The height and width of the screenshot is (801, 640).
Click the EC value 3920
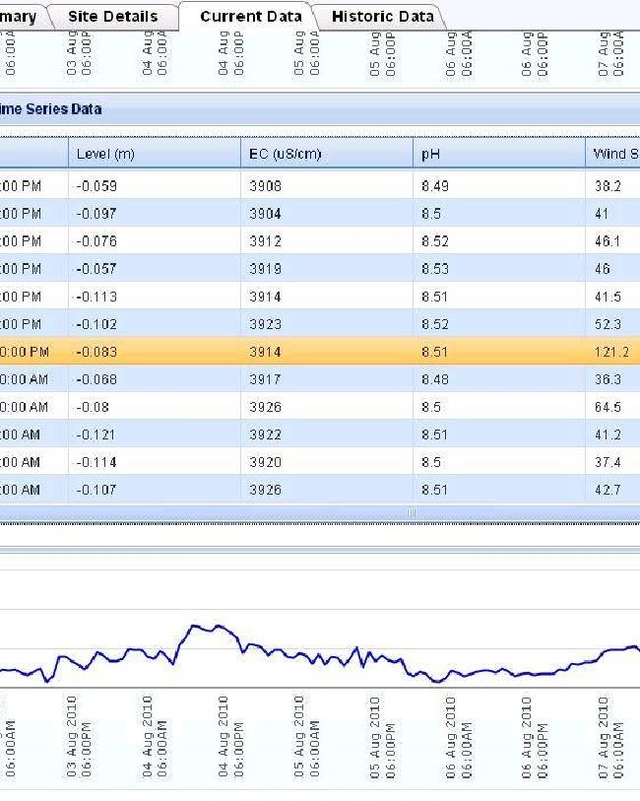coord(266,462)
